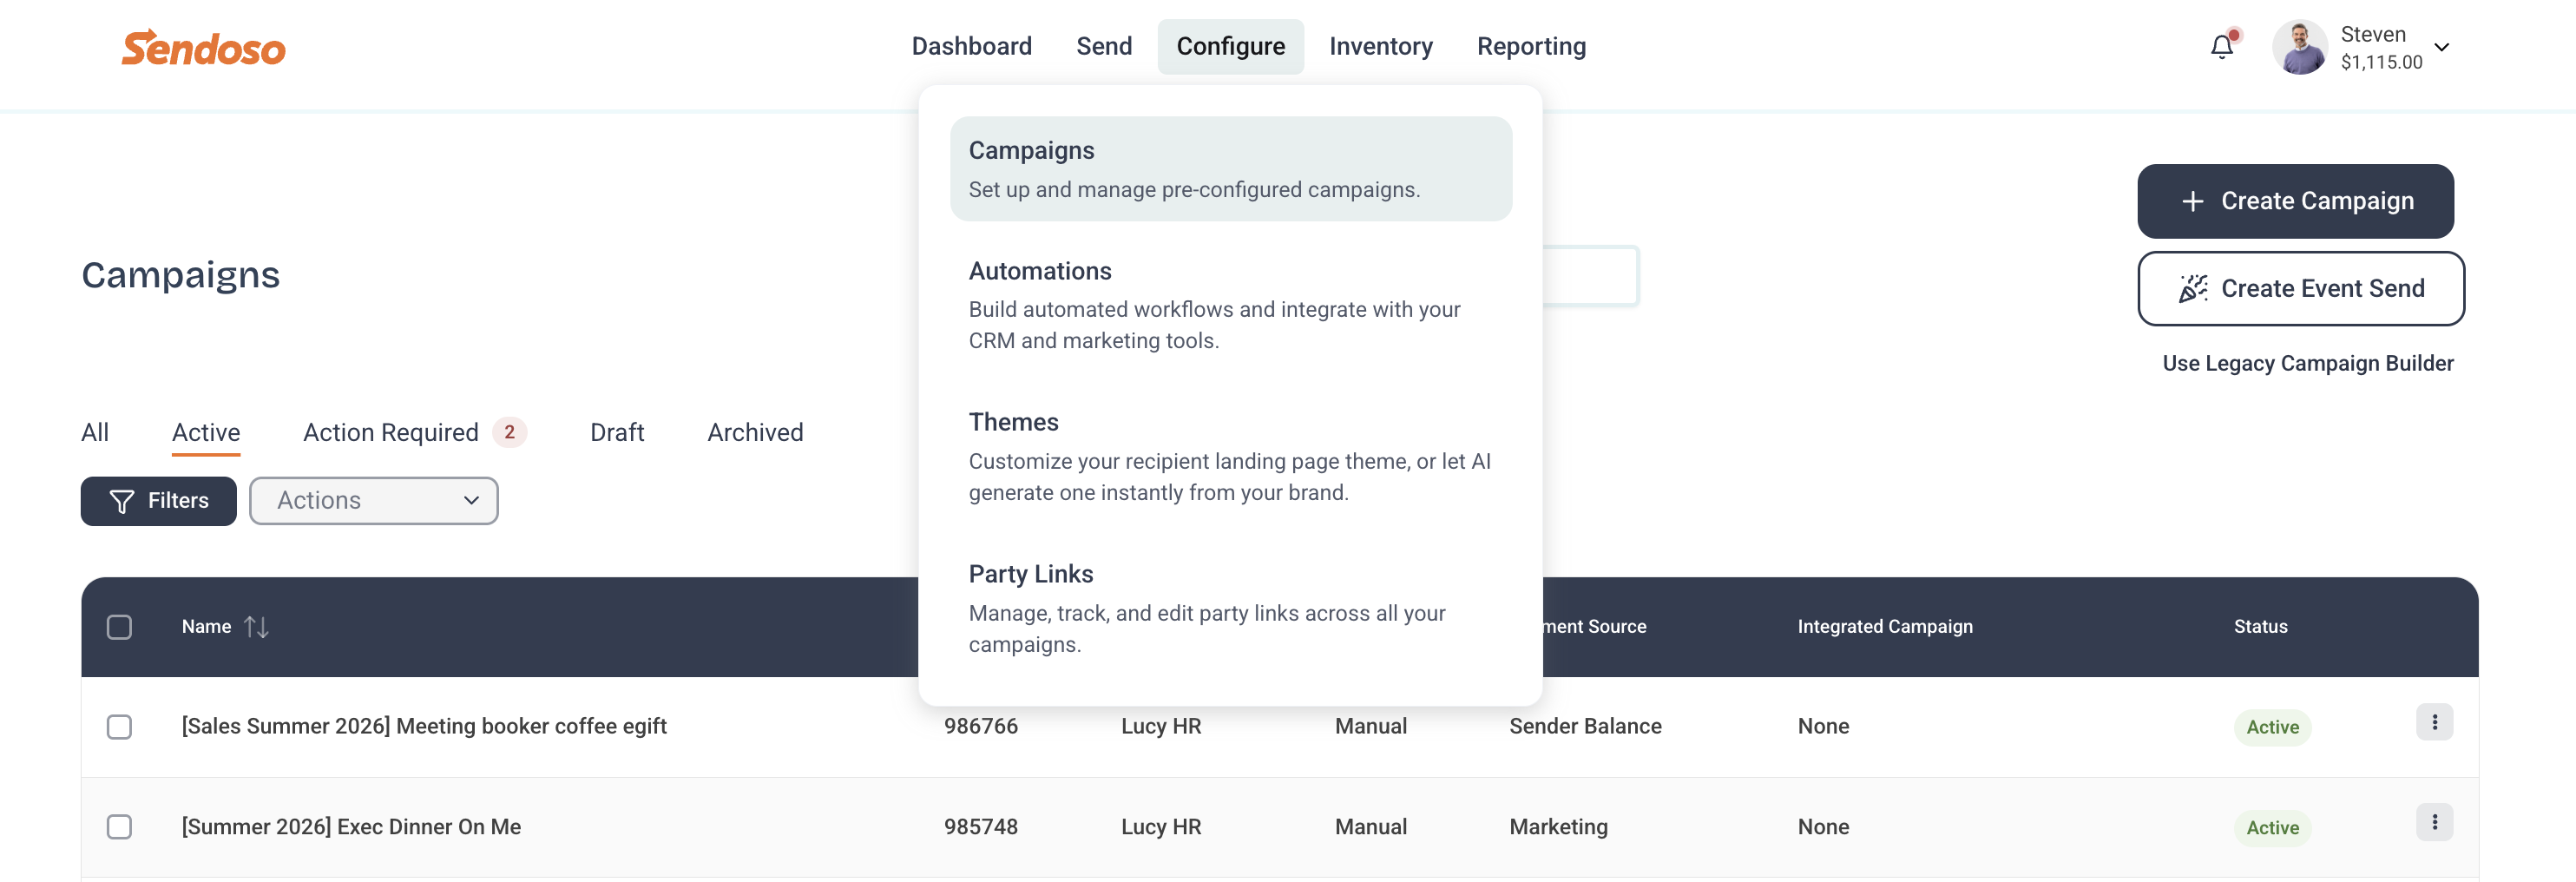Open row menu for Meeting booker coffee egift
The image size is (2576, 882).
2434,722
